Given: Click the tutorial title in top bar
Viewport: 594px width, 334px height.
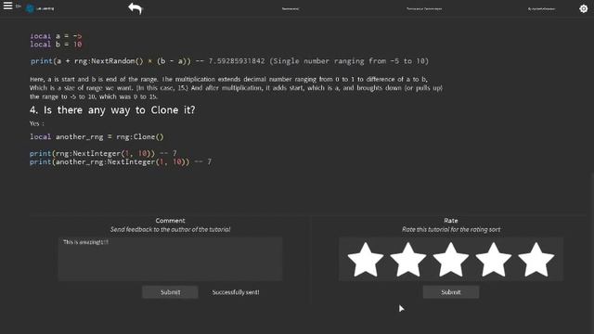Looking at the screenshot, I should [291, 8].
